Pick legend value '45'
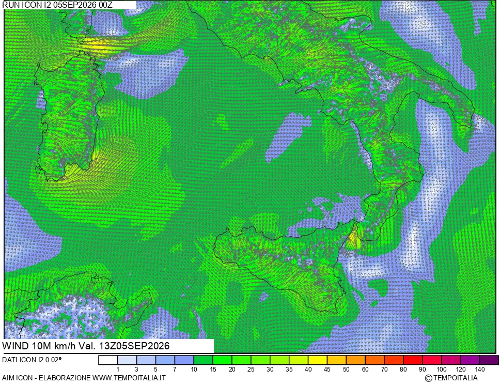Viewport: 500px width, 385px height. [327, 369]
